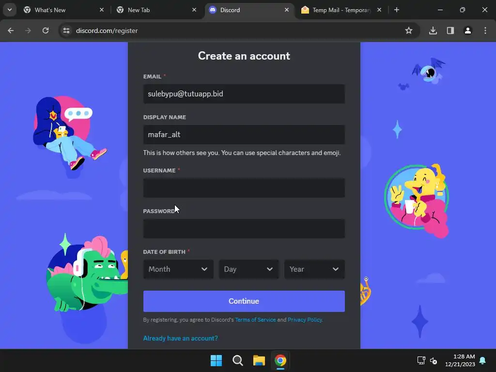Click the browser back arrow

(11, 31)
